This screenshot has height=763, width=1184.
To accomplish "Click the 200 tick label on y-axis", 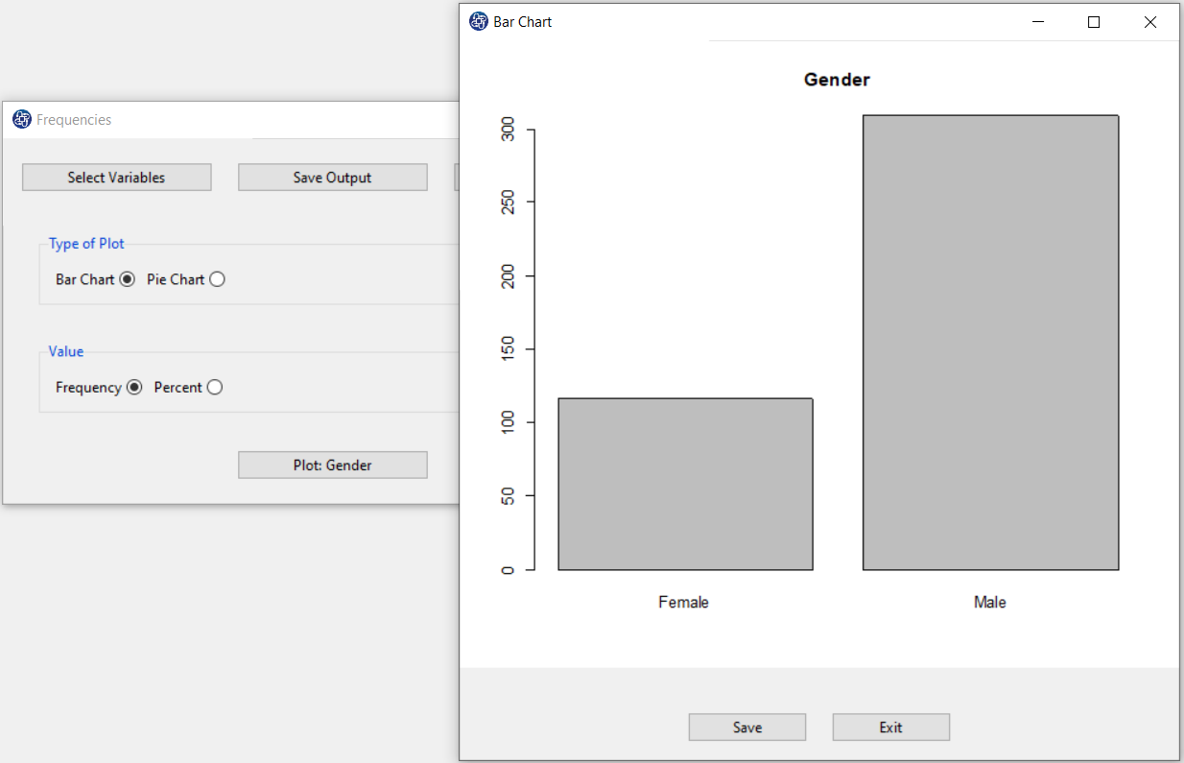I will (508, 276).
